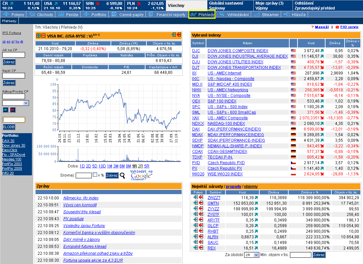This screenshot has height=264, width=363.
Task: Open the Finanční reporty menu
Action: pos(167,15)
